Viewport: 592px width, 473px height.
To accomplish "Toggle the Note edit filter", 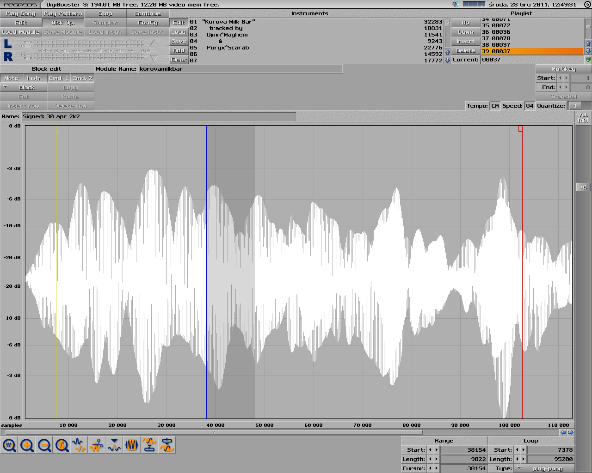I will 12,78.
